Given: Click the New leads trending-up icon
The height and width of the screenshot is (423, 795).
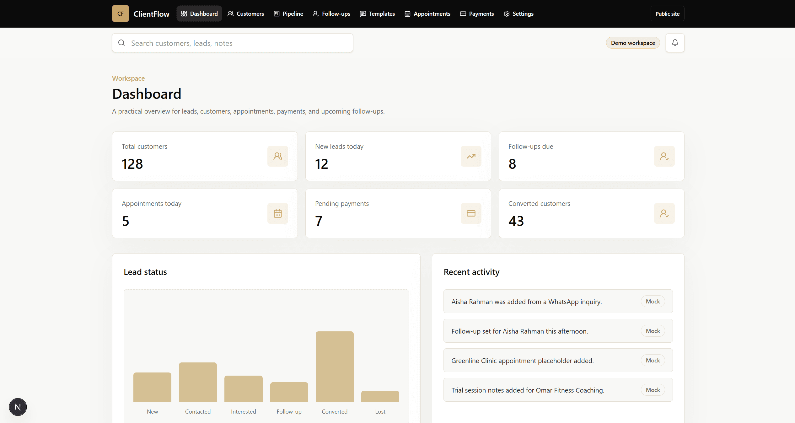Looking at the screenshot, I should click(471, 156).
